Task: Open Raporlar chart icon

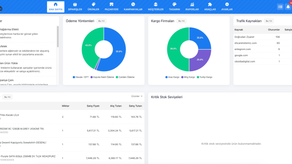Action: pyautogui.click(x=192, y=5)
